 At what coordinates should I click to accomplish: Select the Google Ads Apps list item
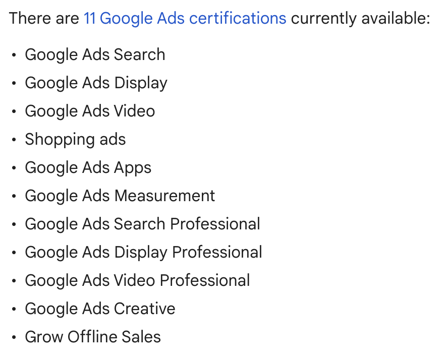point(88,167)
